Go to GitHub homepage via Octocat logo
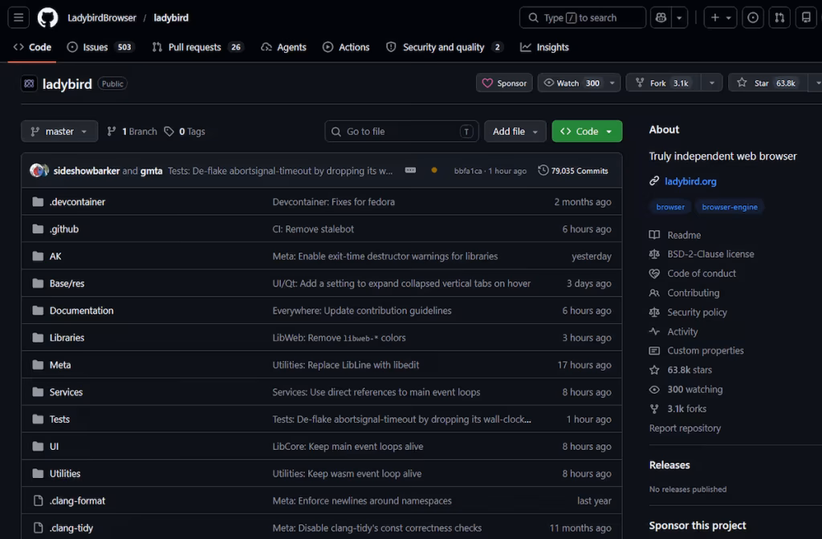 click(47, 18)
